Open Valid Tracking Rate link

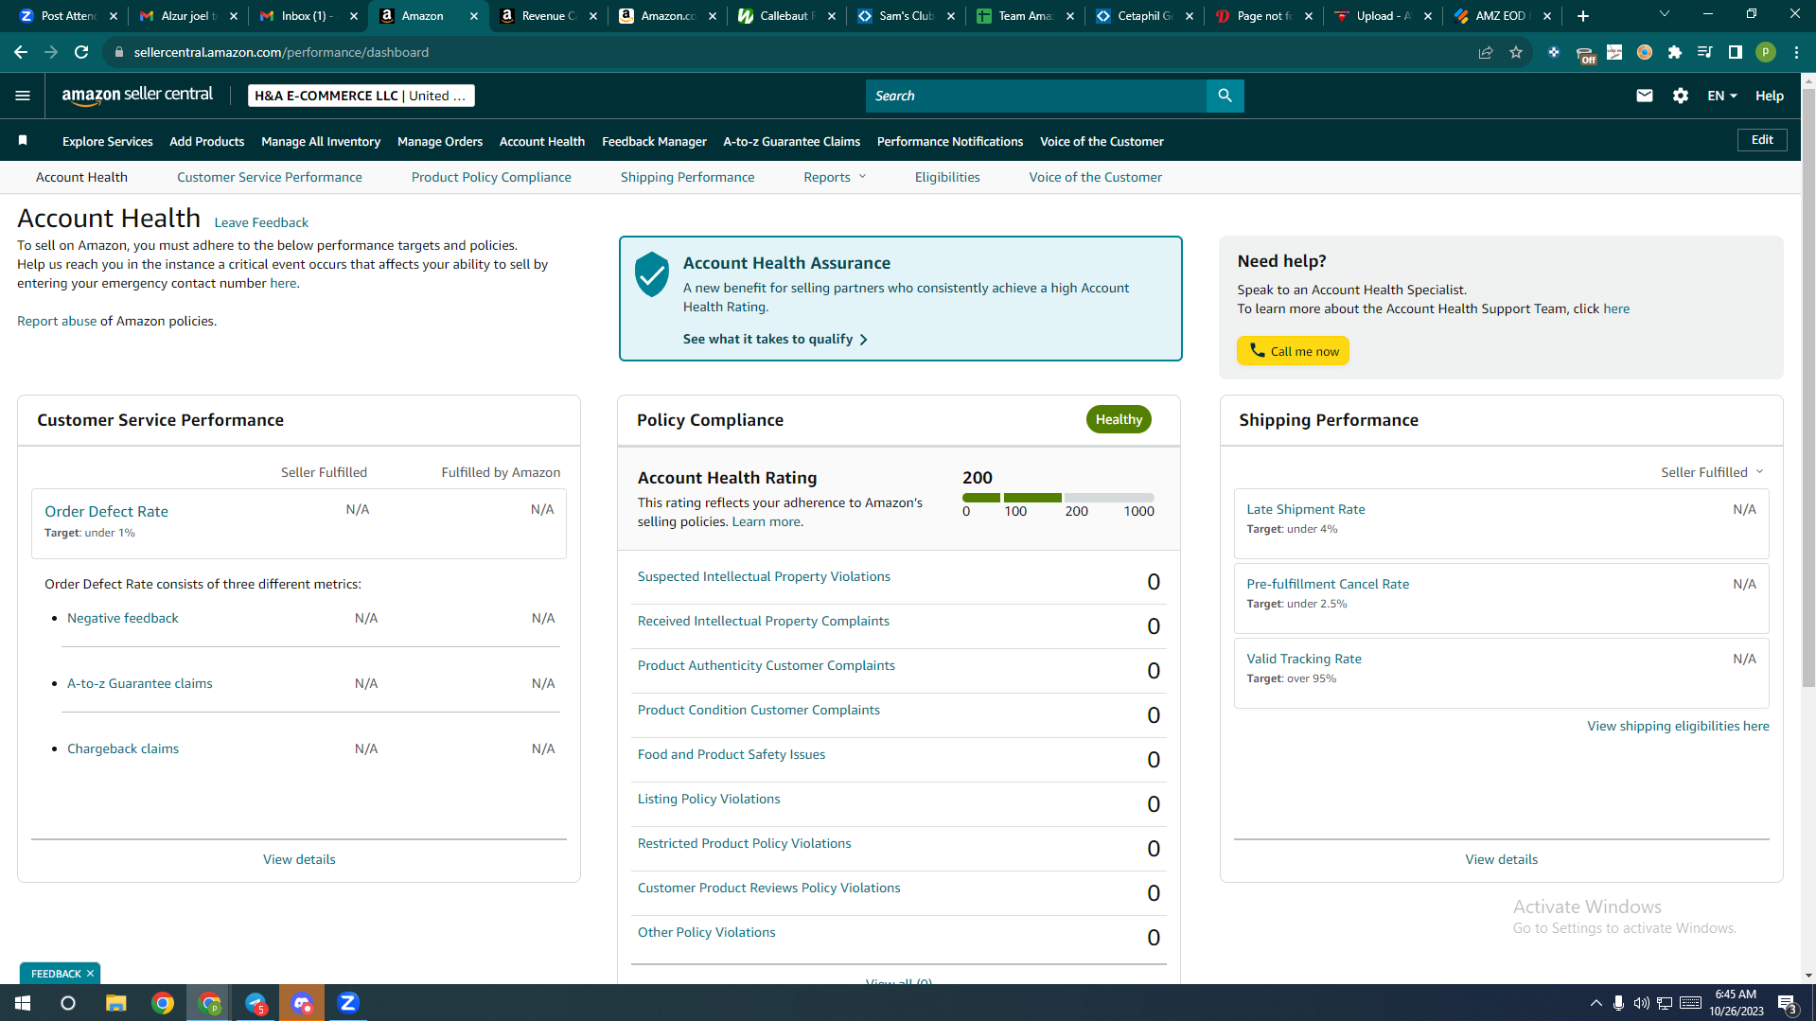click(x=1304, y=659)
